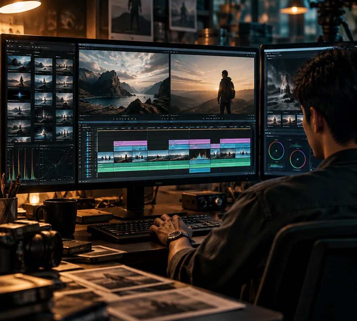Select the first still thumbnail under the right viewer
This screenshot has width=357, height=321.
pyautogui.click(x=274, y=120)
